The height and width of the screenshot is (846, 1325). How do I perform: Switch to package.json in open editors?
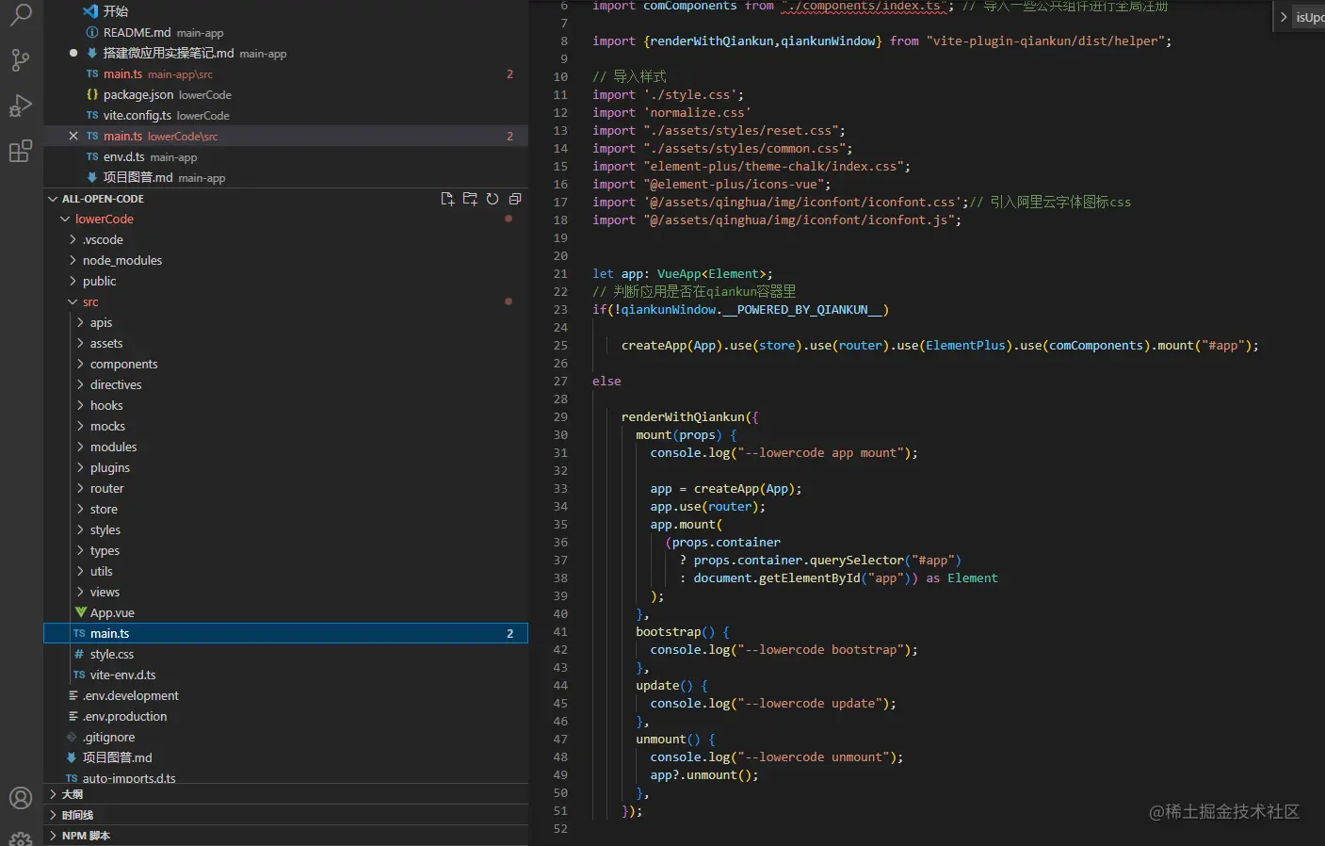[x=286, y=95]
